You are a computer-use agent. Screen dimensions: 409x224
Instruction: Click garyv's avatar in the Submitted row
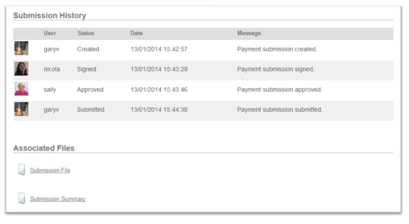pyautogui.click(x=21, y=109)
